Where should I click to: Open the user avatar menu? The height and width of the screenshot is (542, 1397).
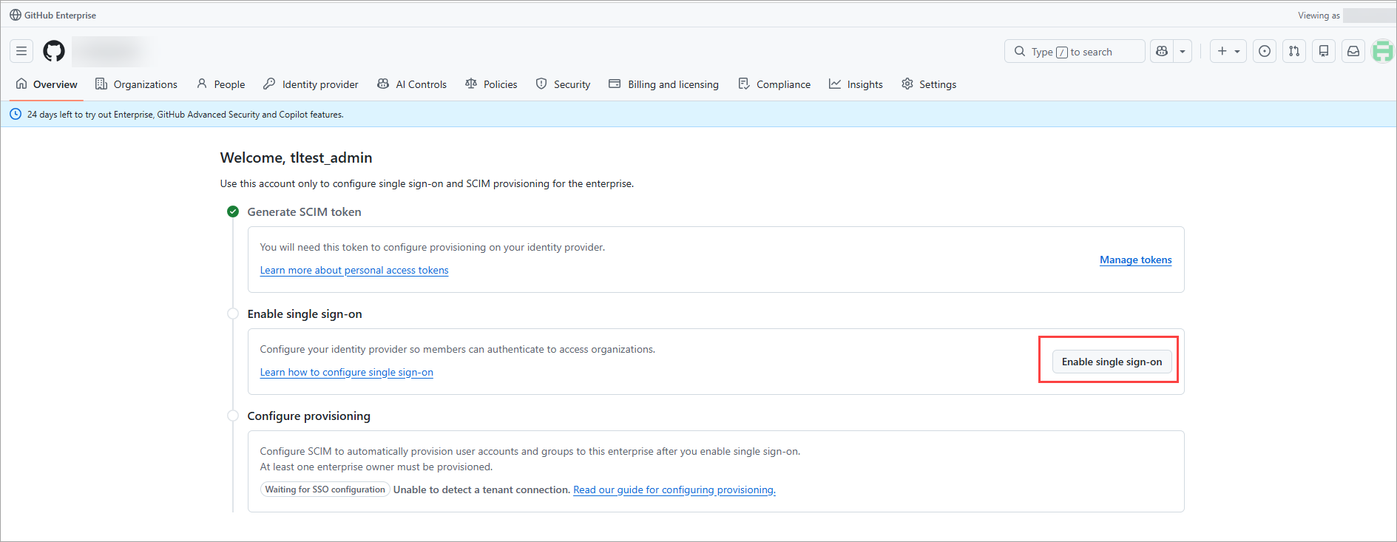1383,51
